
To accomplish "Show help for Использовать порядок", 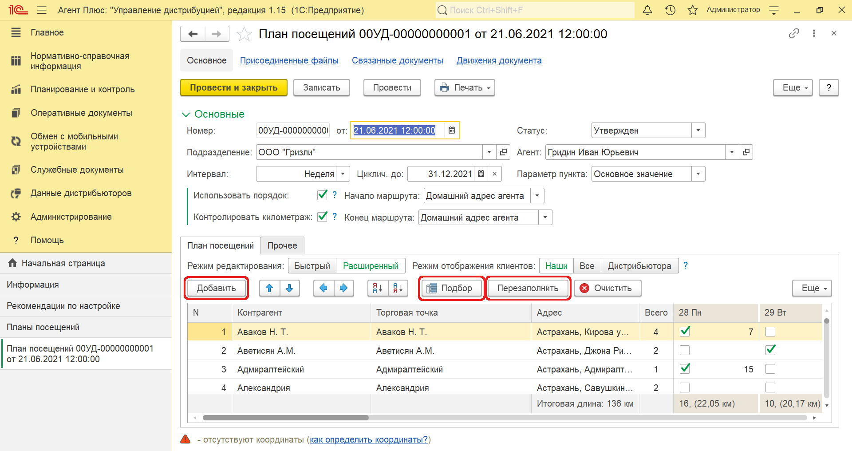I will point(335,195).
